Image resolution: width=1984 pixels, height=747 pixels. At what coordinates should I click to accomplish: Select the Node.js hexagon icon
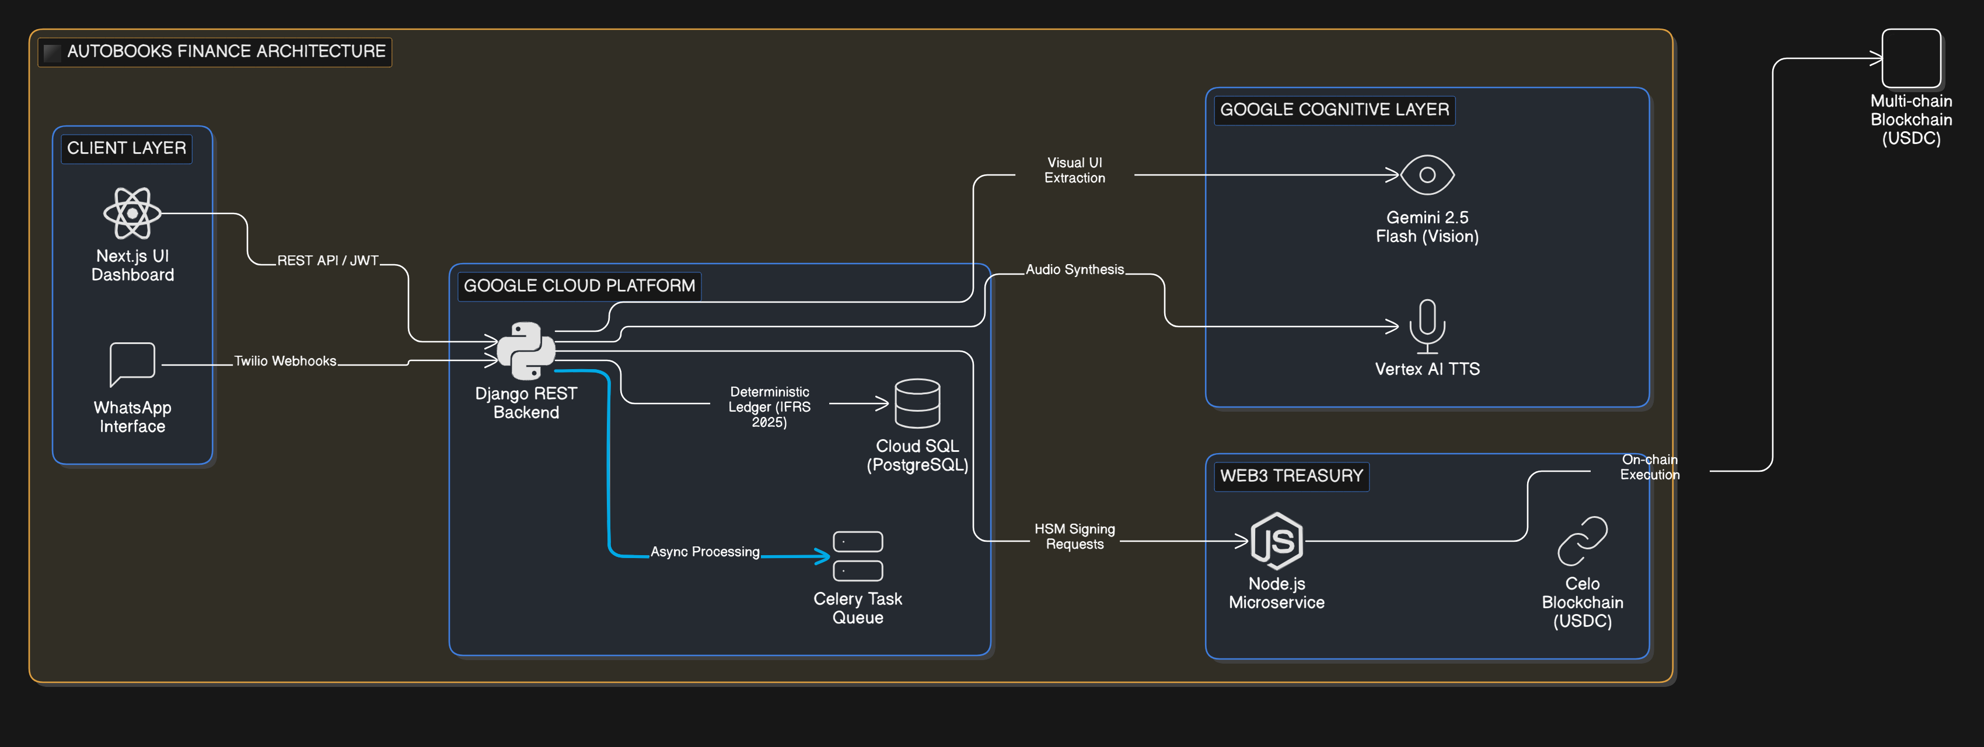(x=1276, y=541)
